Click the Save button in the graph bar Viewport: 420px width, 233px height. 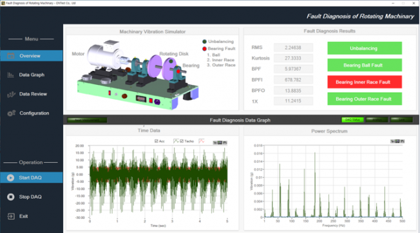click(x=401, y=120)
